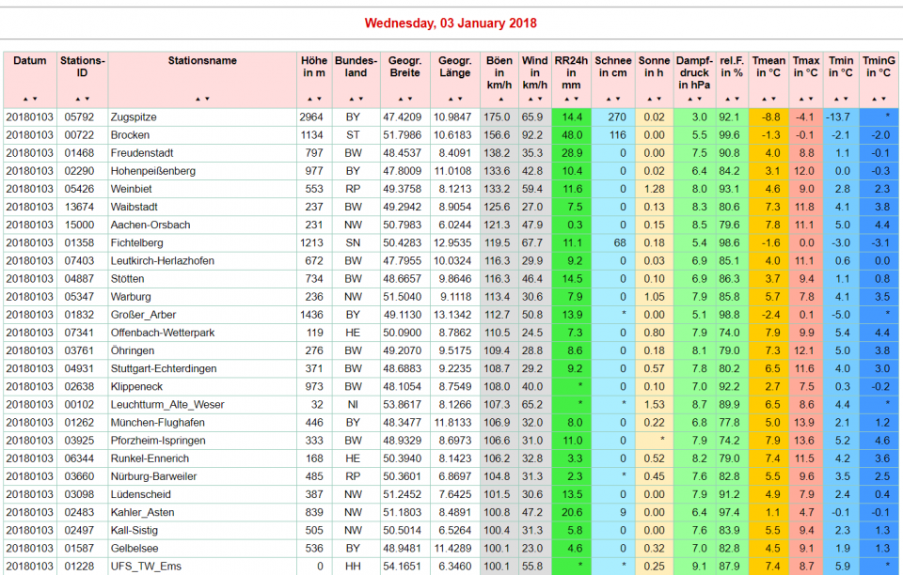Click the down arrow under Sonne in h
The image size is (903, 575).
(x=658, y=99)
